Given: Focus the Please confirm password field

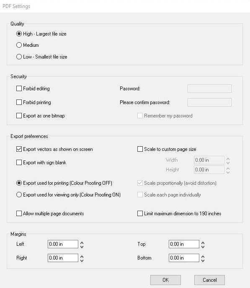Looking at the screenshot, I should point(209,102).
